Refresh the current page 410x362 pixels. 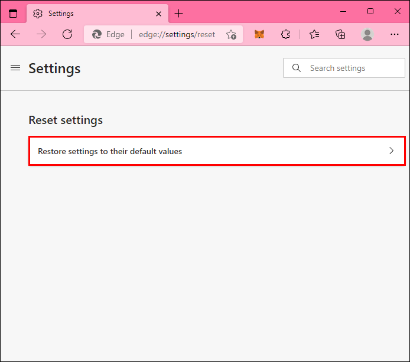67,34
